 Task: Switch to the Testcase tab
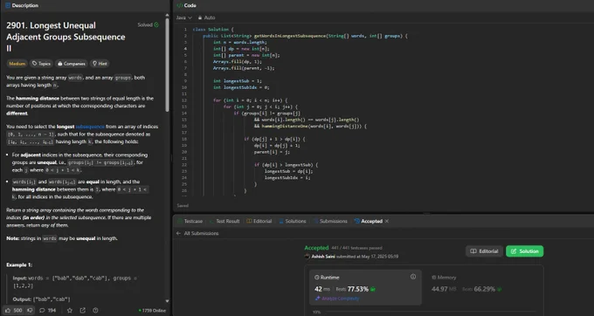[190, 221]
